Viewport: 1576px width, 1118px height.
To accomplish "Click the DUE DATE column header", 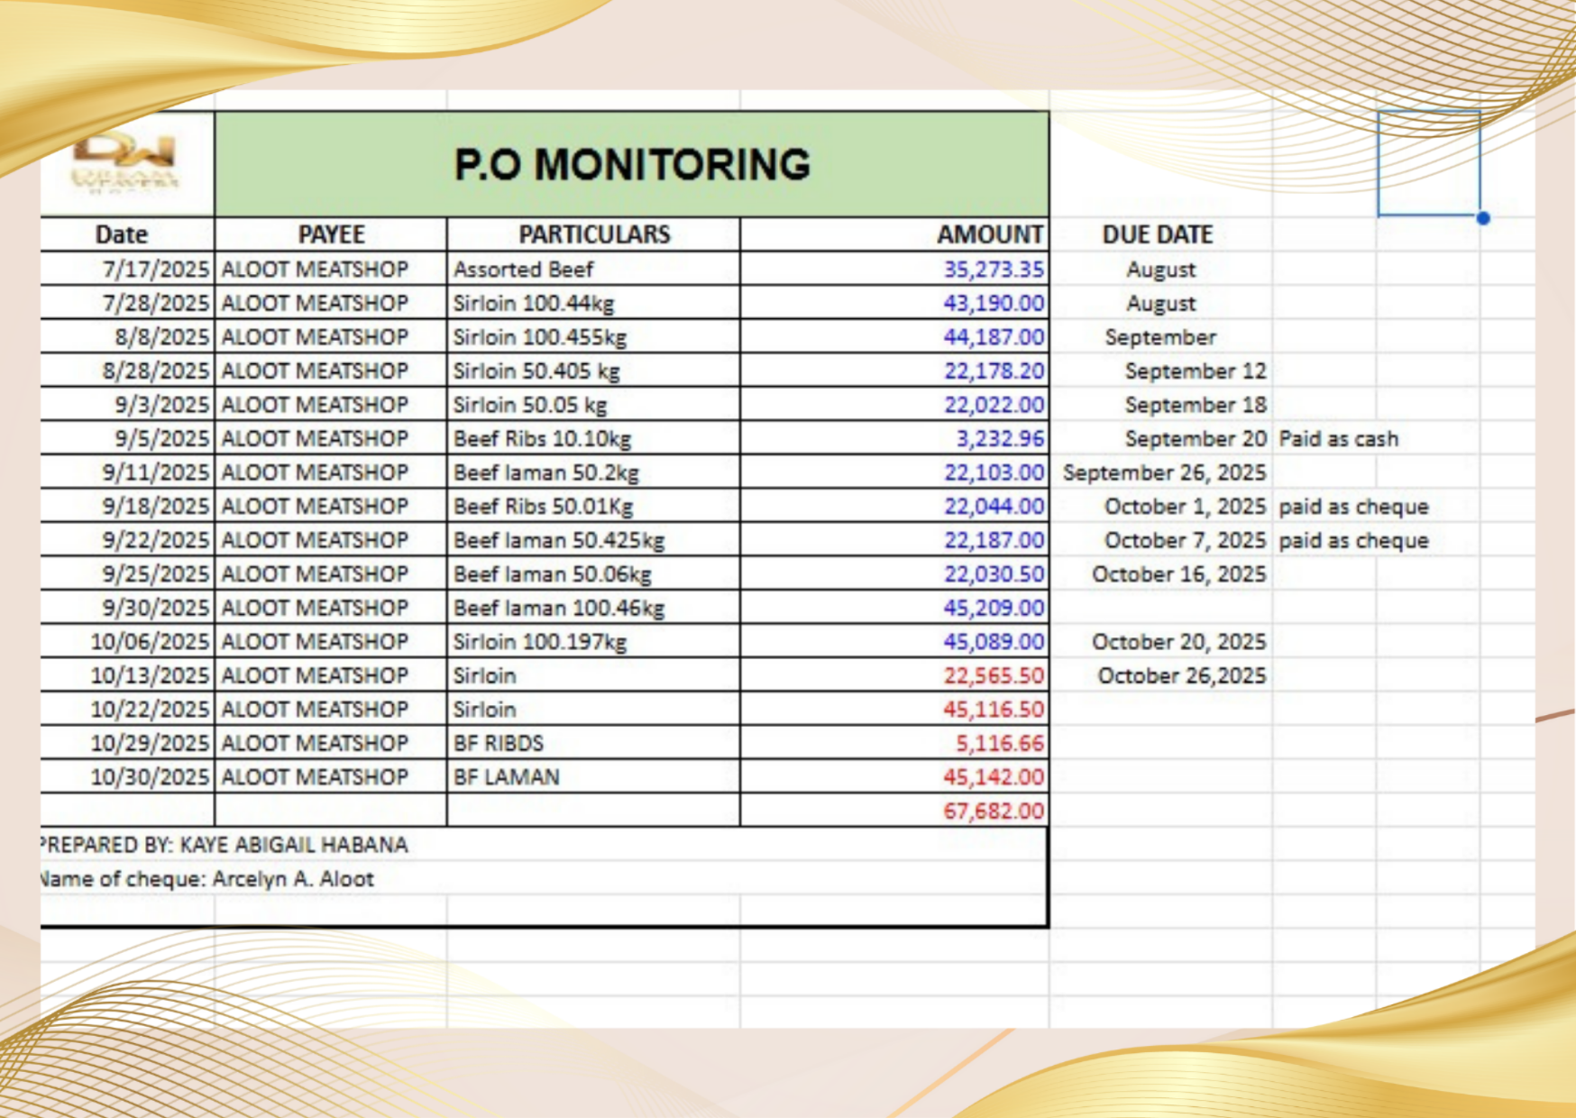I will click(x=1158, y=234).
